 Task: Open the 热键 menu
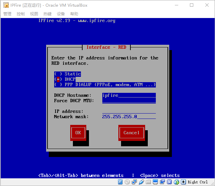point(47,14)
